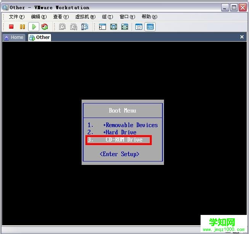The width and height of the screenshot is (249, 234).
Task: Click the Reset virtual machine icon
Action: tap(45, 27)
